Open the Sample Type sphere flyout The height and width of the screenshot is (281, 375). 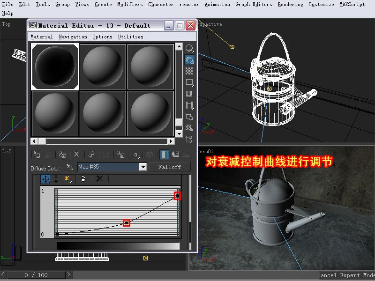(189, 48)
